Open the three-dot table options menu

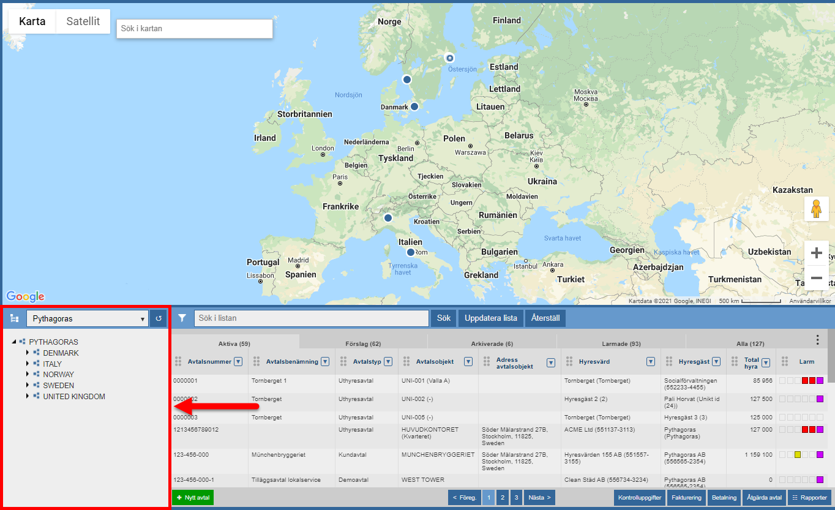pyautogui.click(x=818, y=340)
